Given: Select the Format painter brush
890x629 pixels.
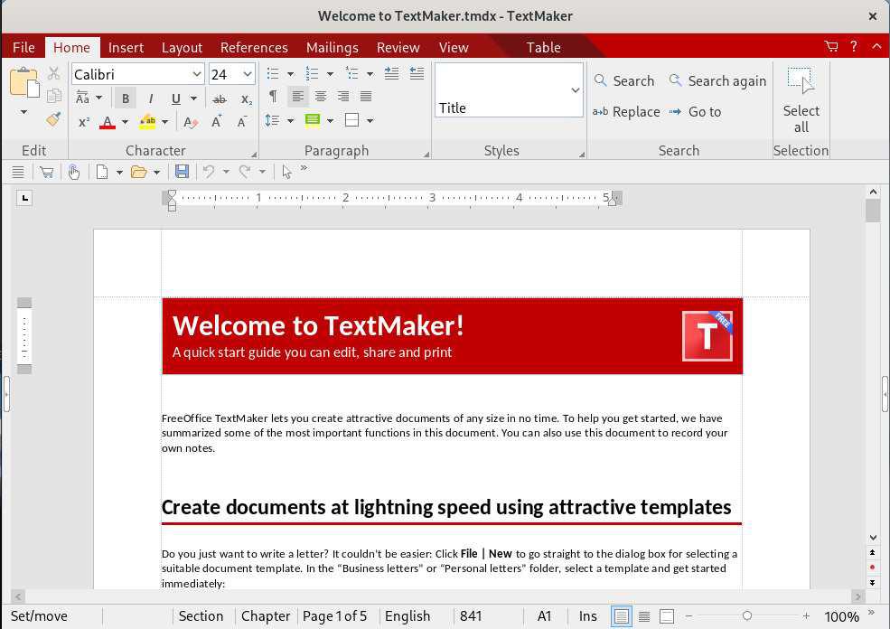Looking at the screenshot, I should (x=54, y=119).
